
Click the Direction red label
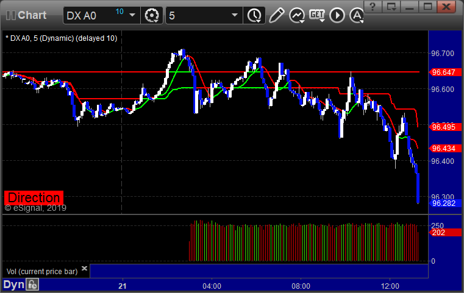[x=34, y=197]
